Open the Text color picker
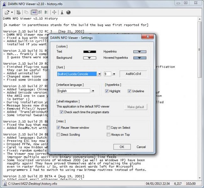This screenshot has width=204, height=188. (x=90, y=51)
